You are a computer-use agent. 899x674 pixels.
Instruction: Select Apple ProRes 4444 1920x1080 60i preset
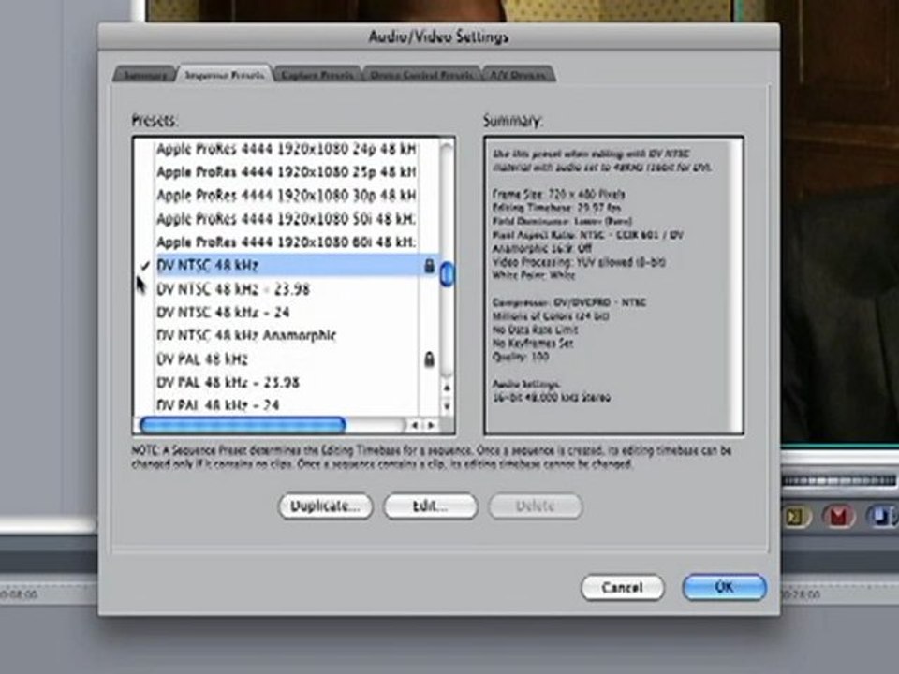(287, 242)
